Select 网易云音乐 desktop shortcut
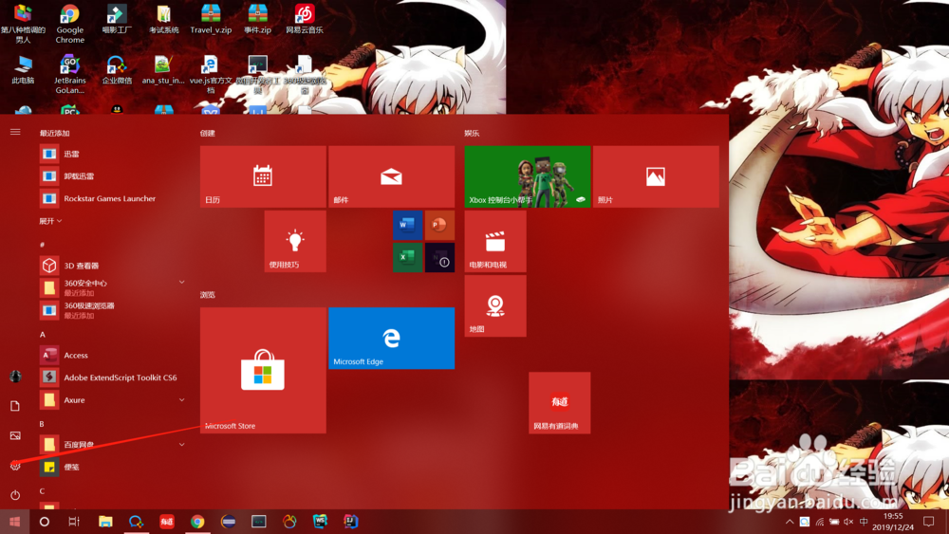Screen dimensions: 949x534 point(305,19)
